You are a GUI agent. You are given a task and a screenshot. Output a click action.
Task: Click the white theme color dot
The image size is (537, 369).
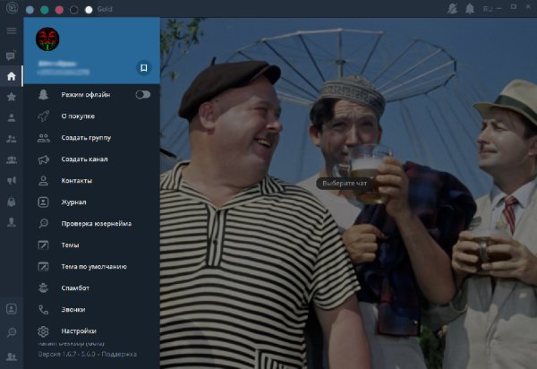click(89, 10)
